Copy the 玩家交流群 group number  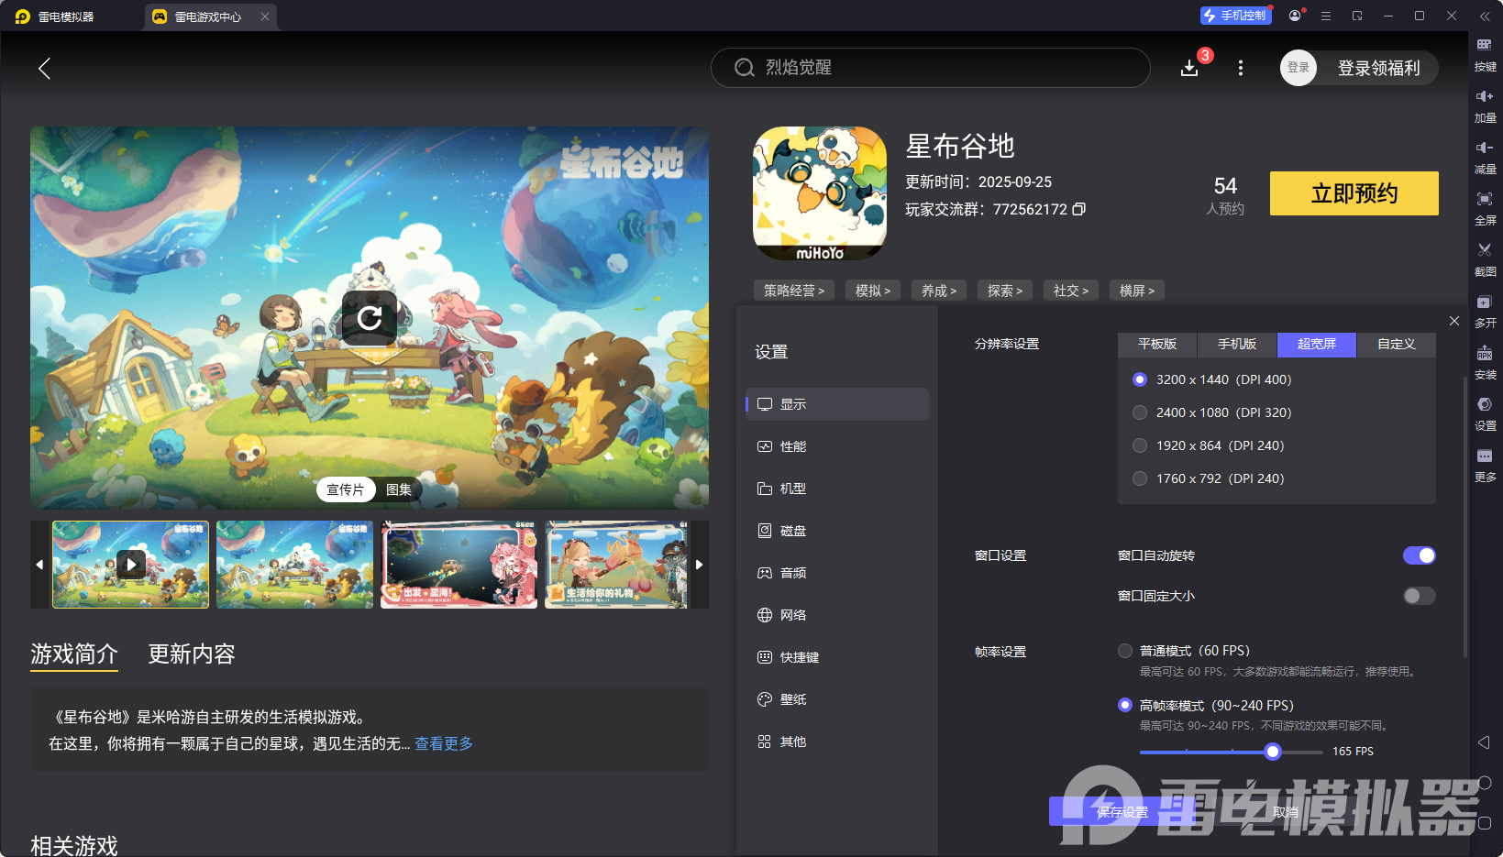1078,209
